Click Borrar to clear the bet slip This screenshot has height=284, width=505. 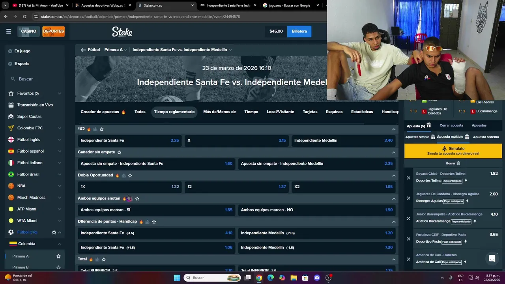point(453,163)
